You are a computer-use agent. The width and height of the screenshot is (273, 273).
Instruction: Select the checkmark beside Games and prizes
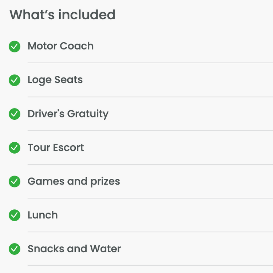tap(15, 181)
